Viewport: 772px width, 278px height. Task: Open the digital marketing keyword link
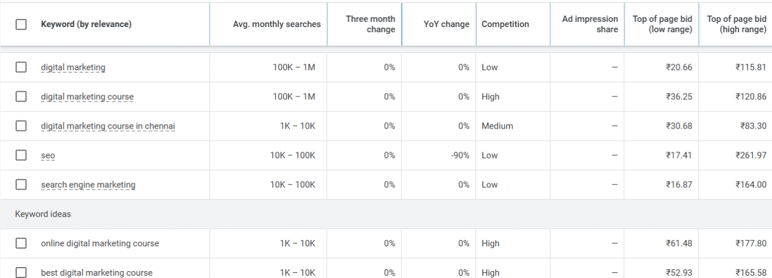point(73,67)
